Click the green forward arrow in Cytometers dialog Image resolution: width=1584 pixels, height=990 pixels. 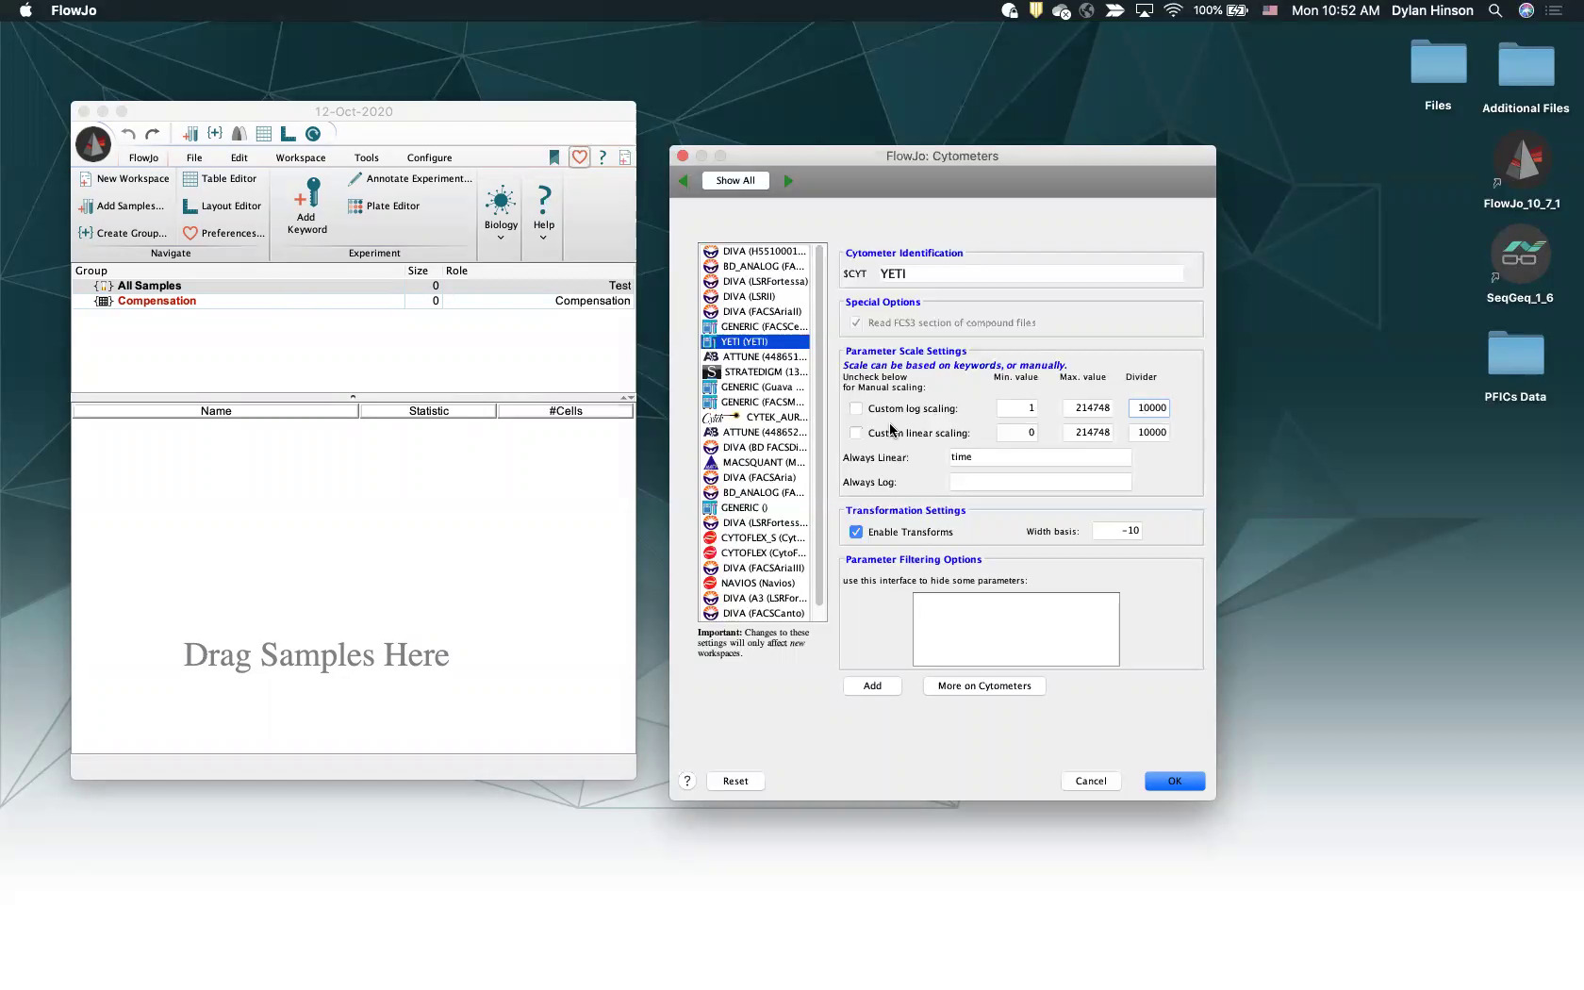788,181
